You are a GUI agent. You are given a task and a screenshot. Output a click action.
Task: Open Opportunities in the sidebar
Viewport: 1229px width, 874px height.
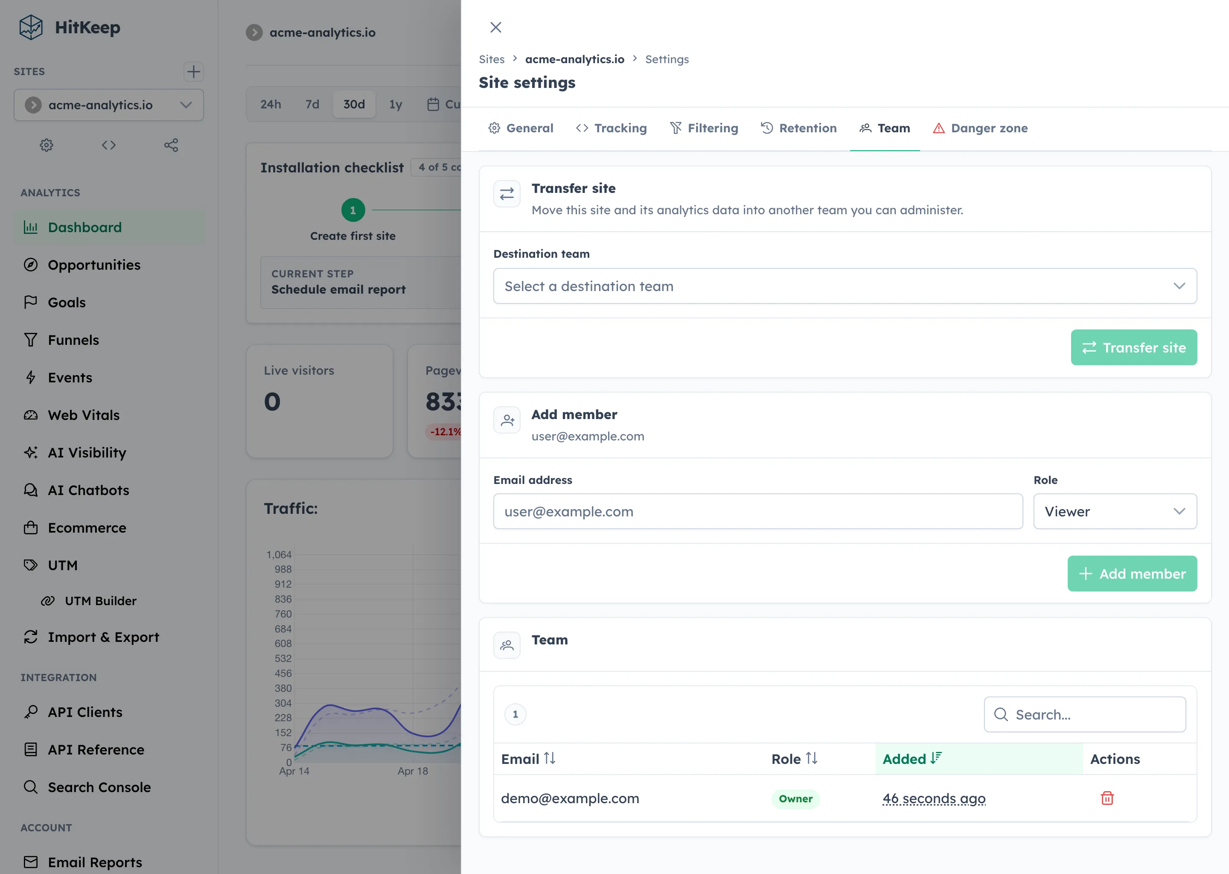(109, 265)
